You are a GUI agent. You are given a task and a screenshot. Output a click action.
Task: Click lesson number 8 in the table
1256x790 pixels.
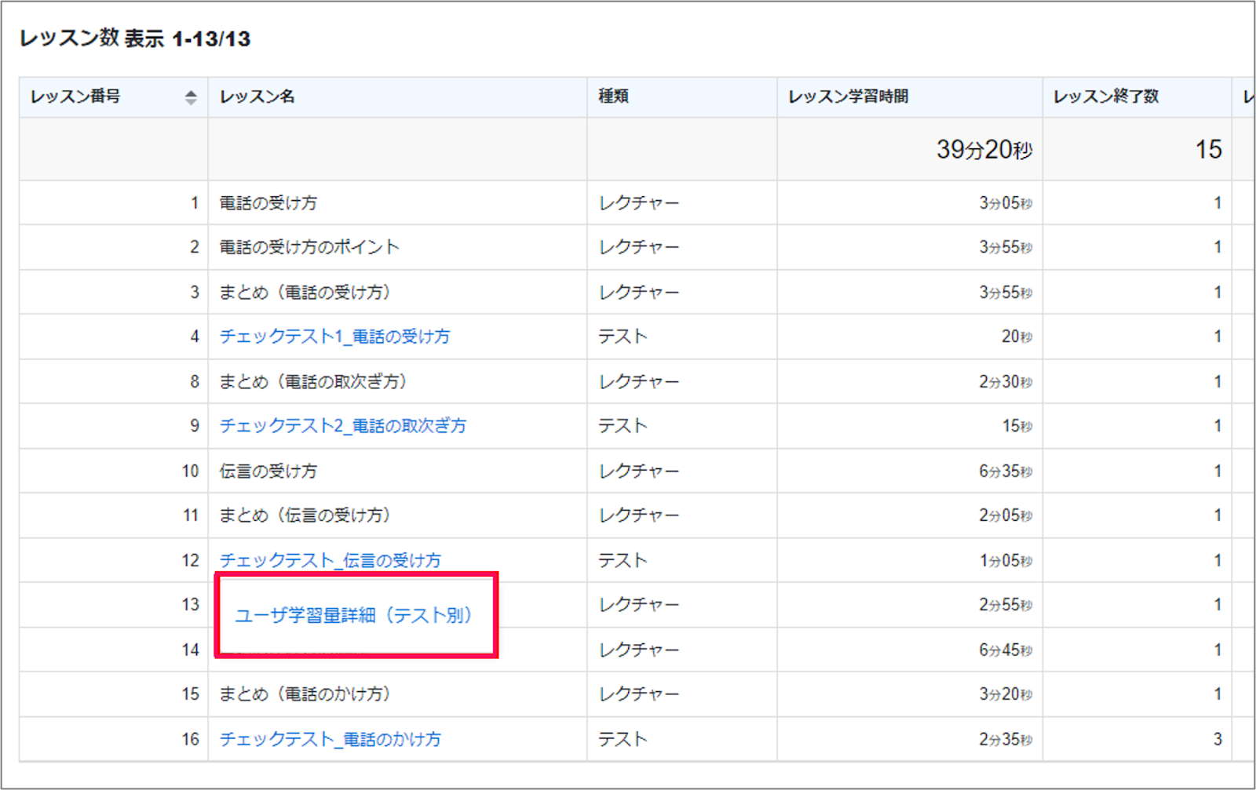(x=195, y=382)
